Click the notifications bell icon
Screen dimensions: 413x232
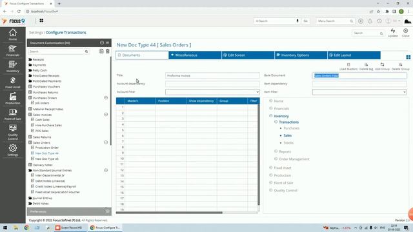[370, 21]
